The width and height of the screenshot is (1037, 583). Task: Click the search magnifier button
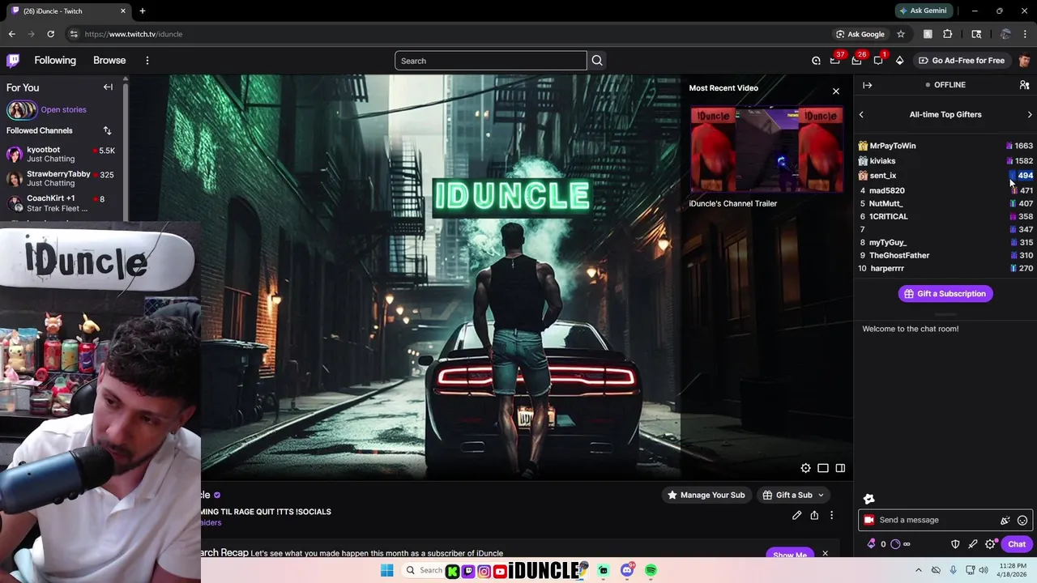[x=597, y=61]
